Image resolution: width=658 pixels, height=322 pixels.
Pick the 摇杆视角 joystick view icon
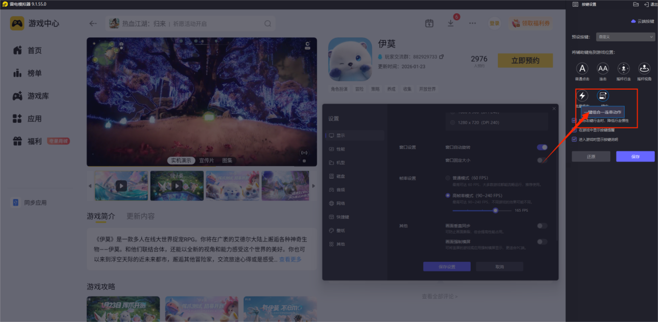644,68
